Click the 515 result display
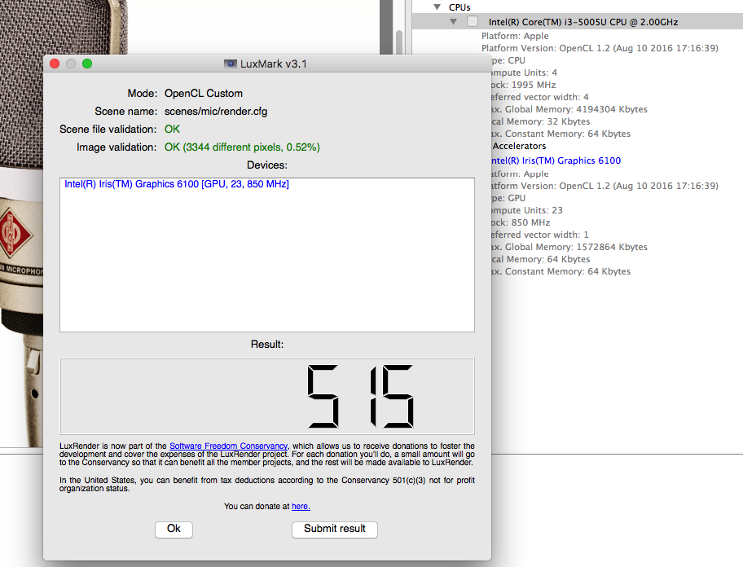Image resolution: width=743 pixels, height=567 pixels. pos(266,396)
